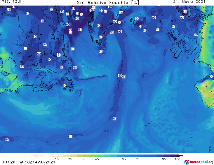Click the meteopool.org logo
The height and width of the screenshot is (165, 214).
[x=199, y=162]
